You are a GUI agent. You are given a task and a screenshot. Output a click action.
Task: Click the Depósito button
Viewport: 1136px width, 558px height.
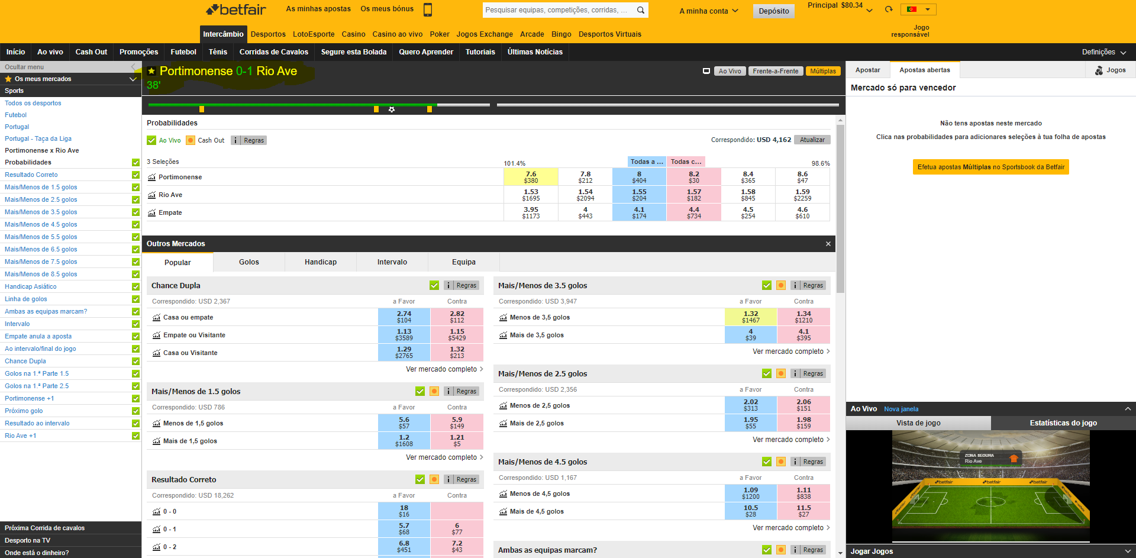pos(774,11)
